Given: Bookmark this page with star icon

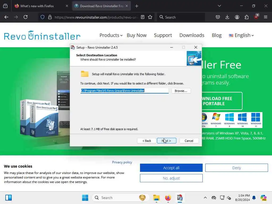Looking at the screenshot, I should [x=150, y=17].
